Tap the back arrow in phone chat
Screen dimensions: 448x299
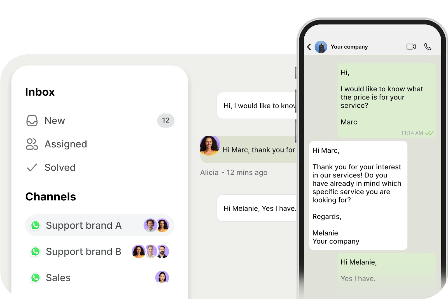309,47
